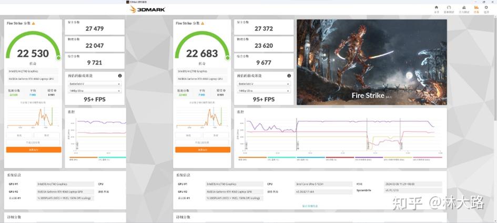Click the Intel Core Ultra CPU field in system info
Viewport: 497px width, 223px height.
tap(323, 184)
